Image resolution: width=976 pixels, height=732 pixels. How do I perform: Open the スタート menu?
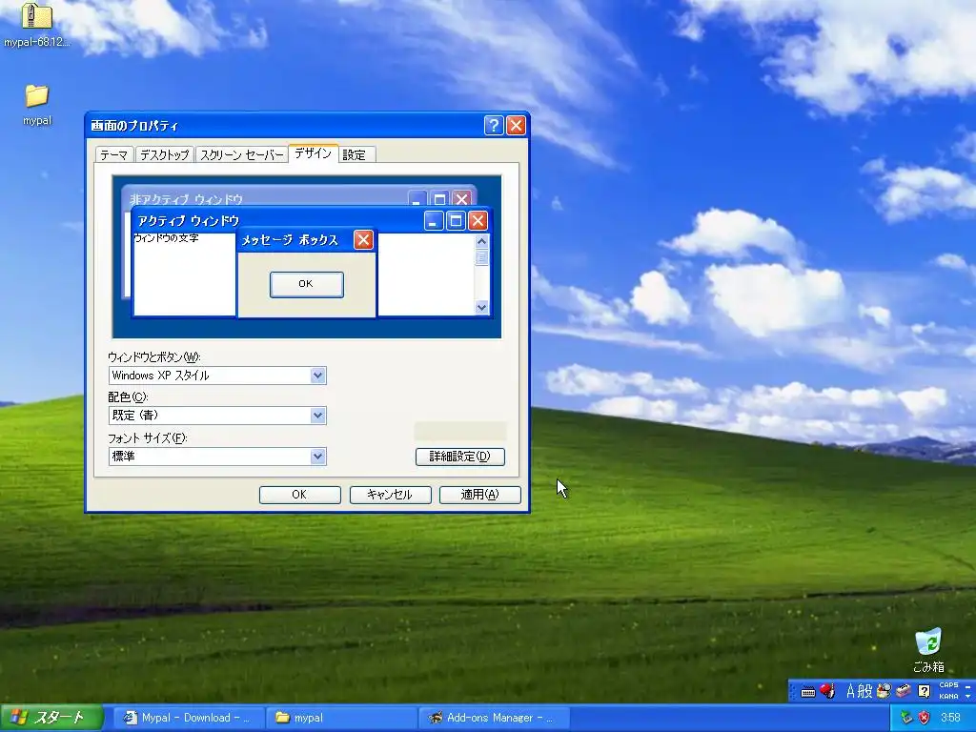click(51, 718)
